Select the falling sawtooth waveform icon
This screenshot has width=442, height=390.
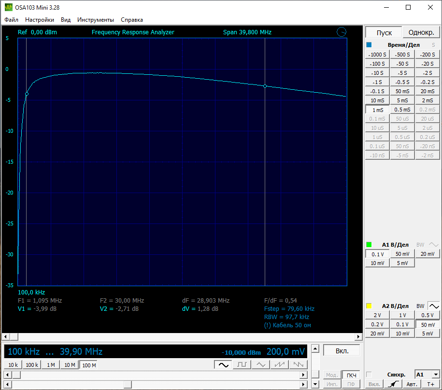(x=298, y=365)
